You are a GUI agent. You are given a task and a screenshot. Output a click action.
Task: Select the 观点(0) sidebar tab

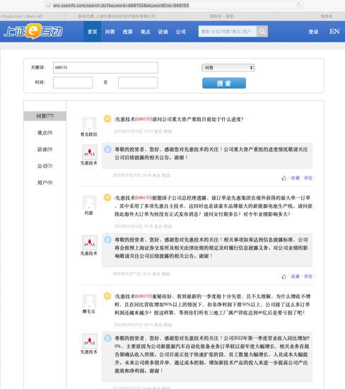click(45, 133)
